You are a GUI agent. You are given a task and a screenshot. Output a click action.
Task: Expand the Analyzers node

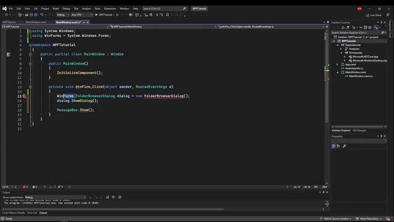tap(341, 49)
